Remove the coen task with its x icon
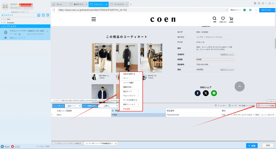276x149 pixels. [47, 31]
